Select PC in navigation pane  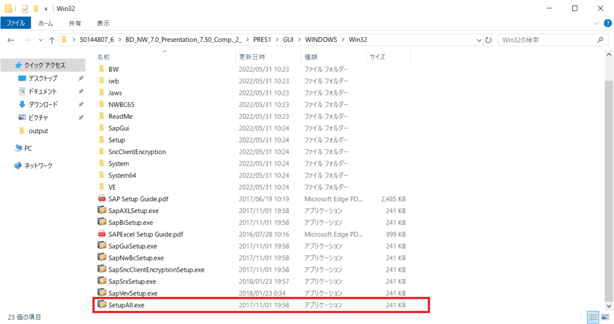coord(28,148)
